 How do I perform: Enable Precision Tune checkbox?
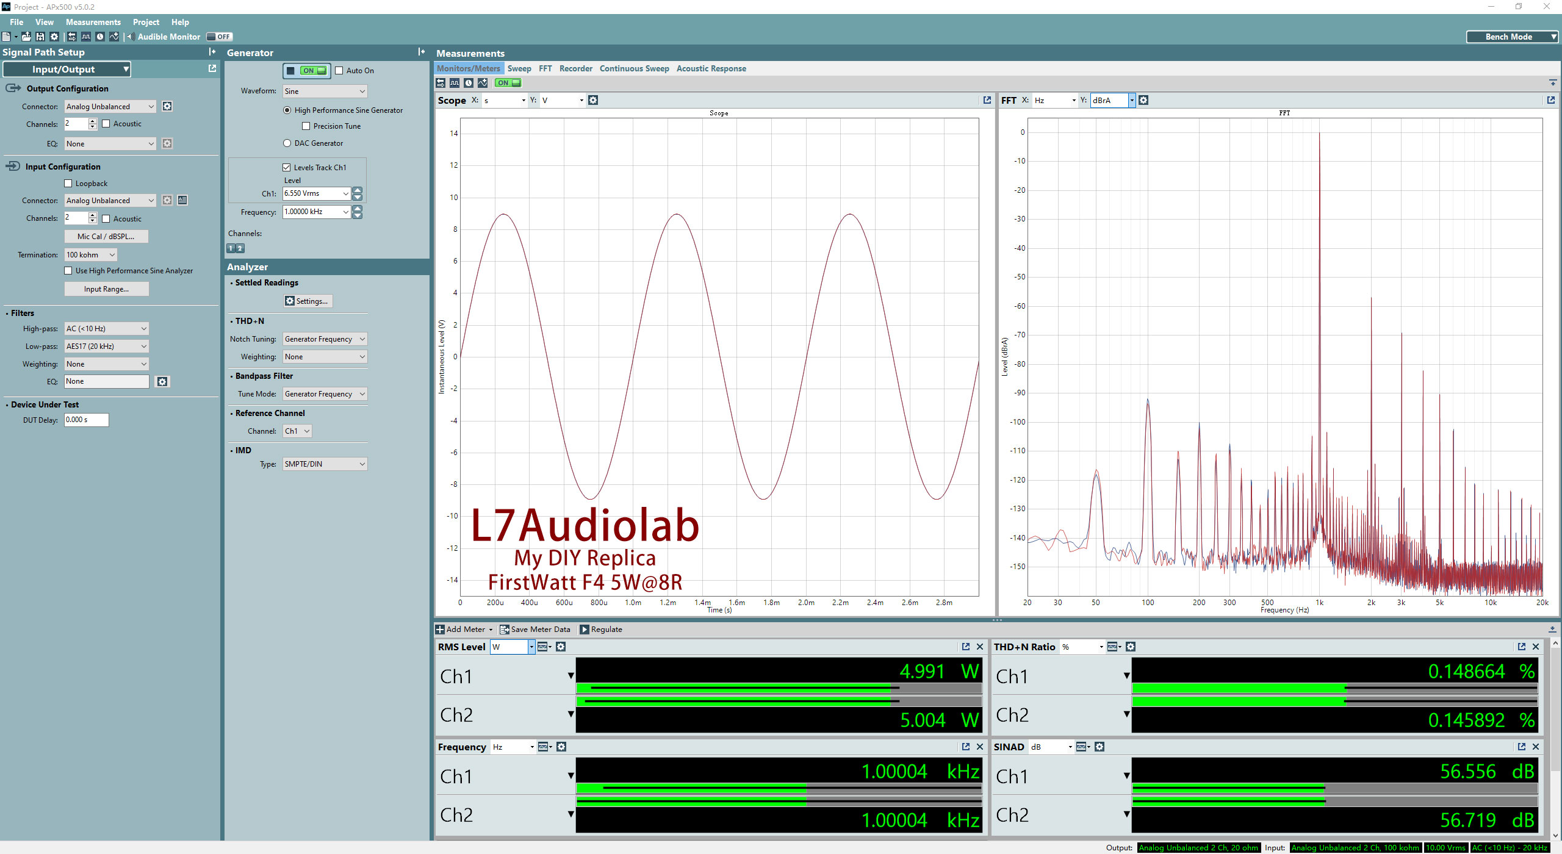(x=306, y=126)
